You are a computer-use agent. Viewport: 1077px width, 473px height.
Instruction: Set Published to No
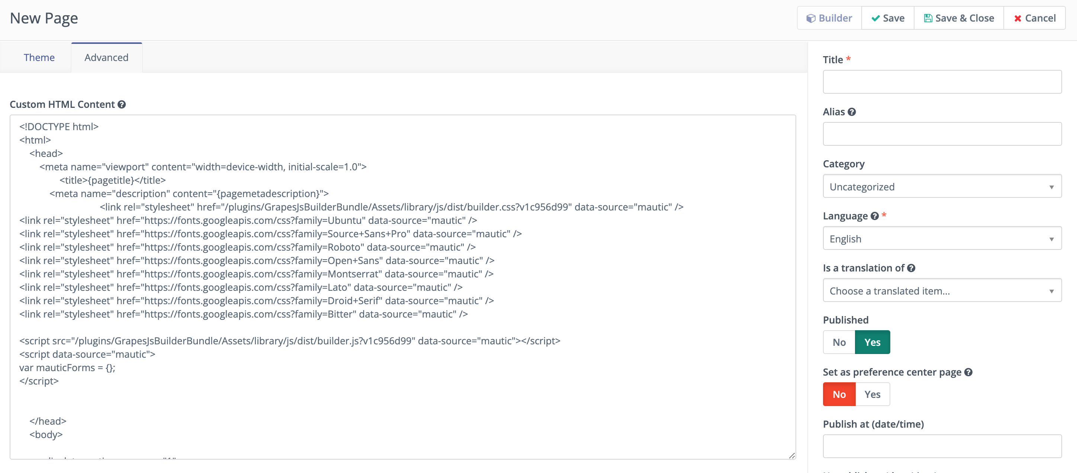click(x=839, y=342)
